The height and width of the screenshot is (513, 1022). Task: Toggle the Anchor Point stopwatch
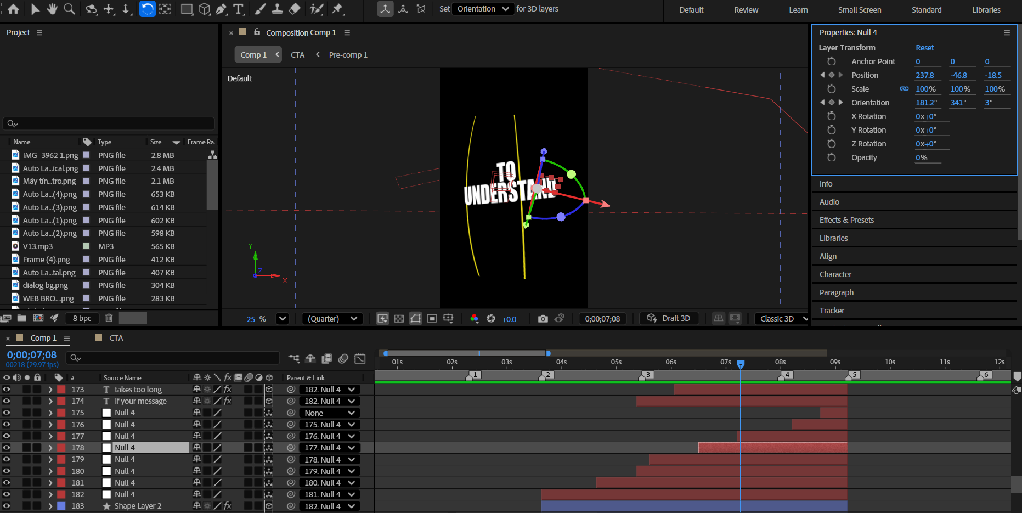[x=831, y=61]
